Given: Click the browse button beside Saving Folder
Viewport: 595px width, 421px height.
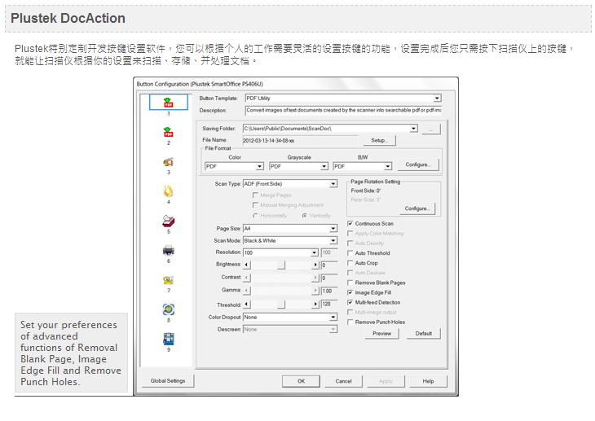Looking at the screenshot, I should (x=431, y=129).
